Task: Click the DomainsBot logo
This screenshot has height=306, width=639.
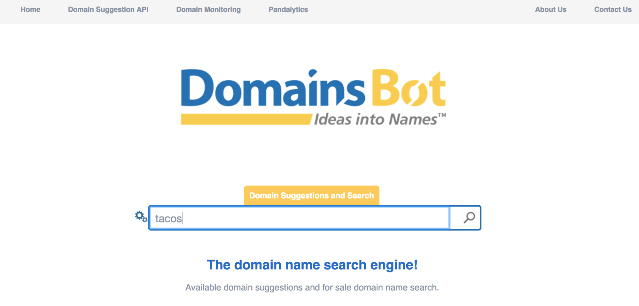Action: click(313, 97)
